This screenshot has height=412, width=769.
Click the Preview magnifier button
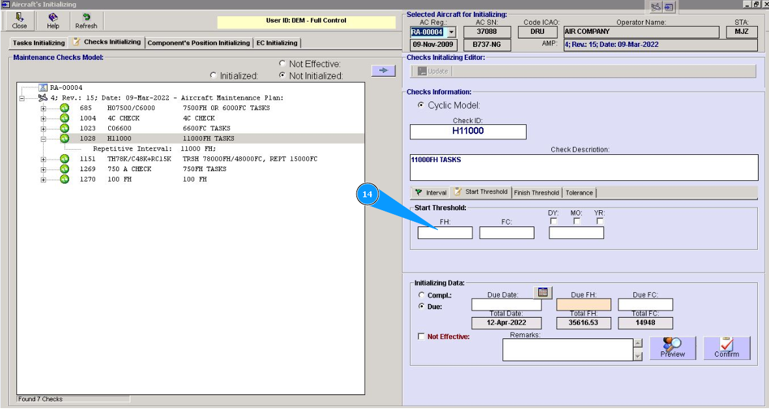pos(673,348)
